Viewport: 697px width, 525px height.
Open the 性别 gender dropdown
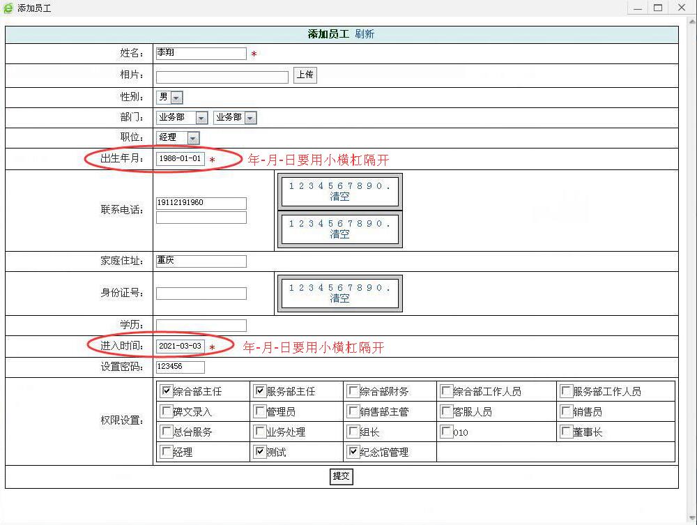(x=176, y=98)
